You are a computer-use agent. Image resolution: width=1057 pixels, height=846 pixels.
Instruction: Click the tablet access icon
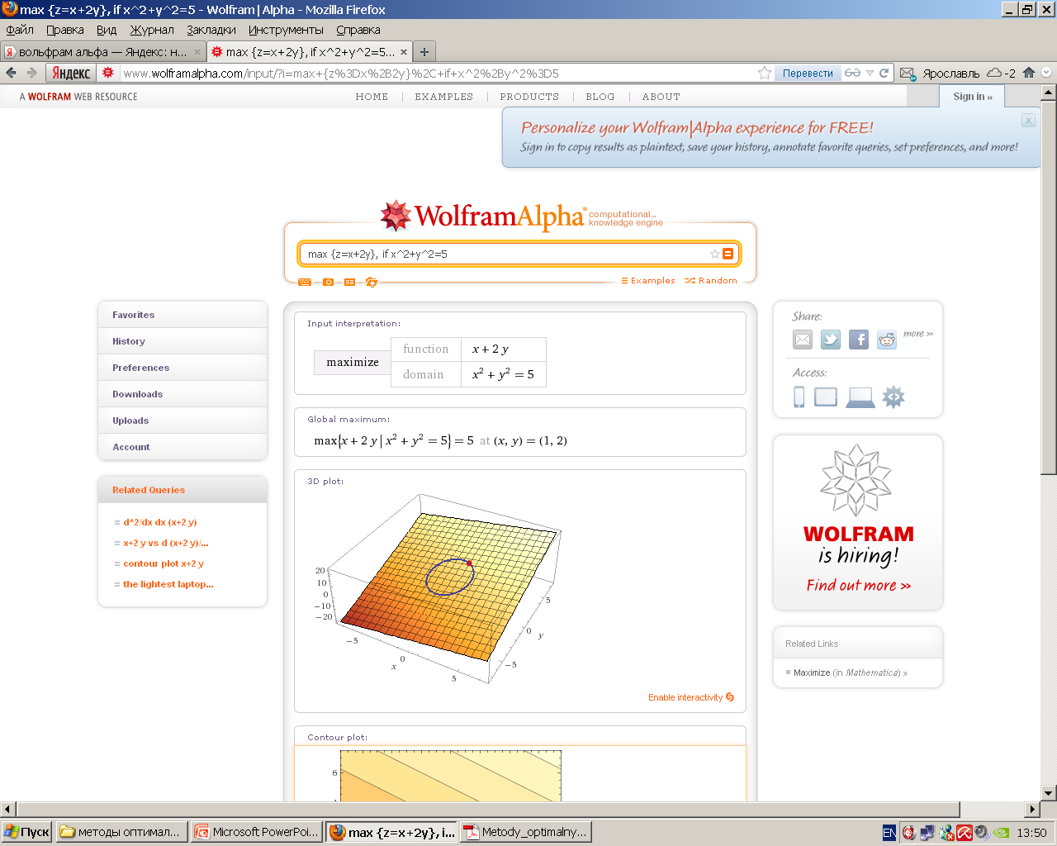(826, 397)
